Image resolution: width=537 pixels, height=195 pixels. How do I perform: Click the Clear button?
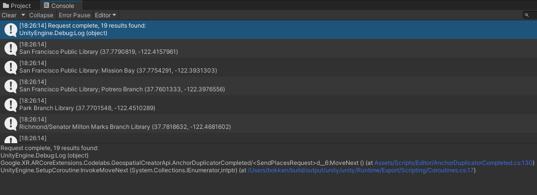pyautogui.click(x=9, y=15)
